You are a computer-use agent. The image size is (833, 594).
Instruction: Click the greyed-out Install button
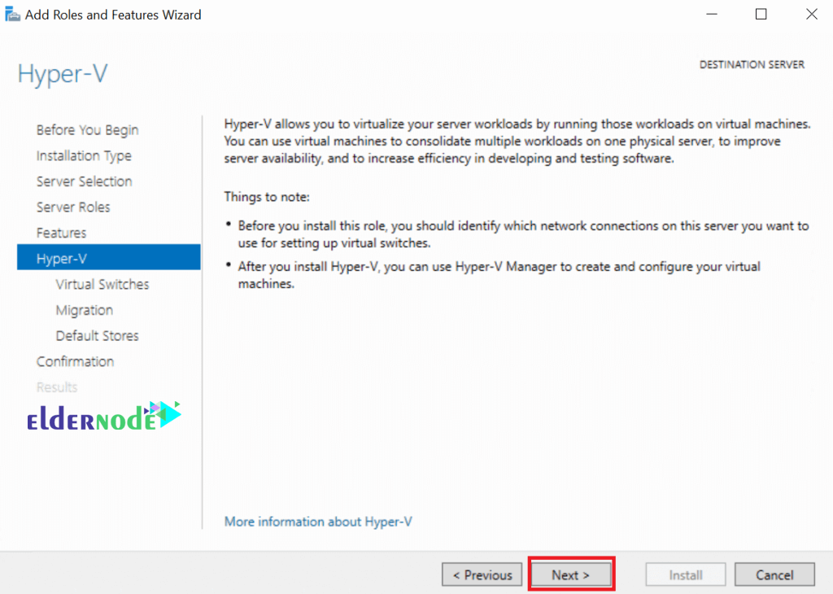(x=685, y=574)
